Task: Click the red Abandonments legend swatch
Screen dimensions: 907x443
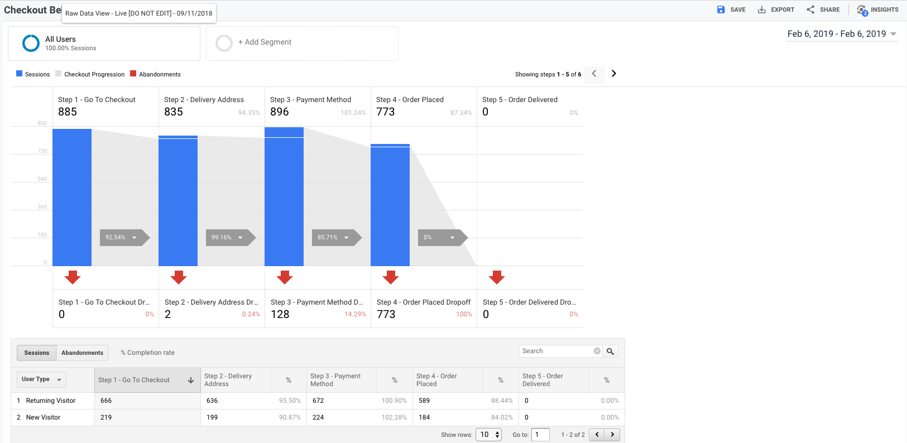Action: pos(133,74)
